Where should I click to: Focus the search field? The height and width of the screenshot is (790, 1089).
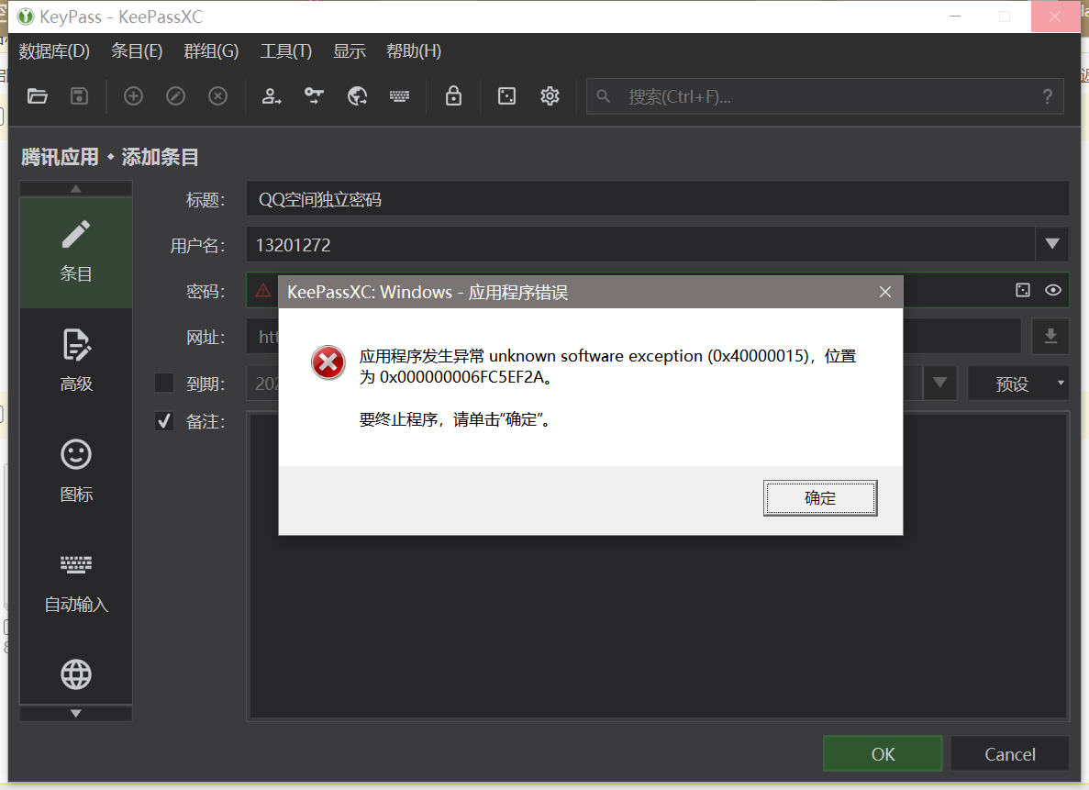(x=825, y=96)
